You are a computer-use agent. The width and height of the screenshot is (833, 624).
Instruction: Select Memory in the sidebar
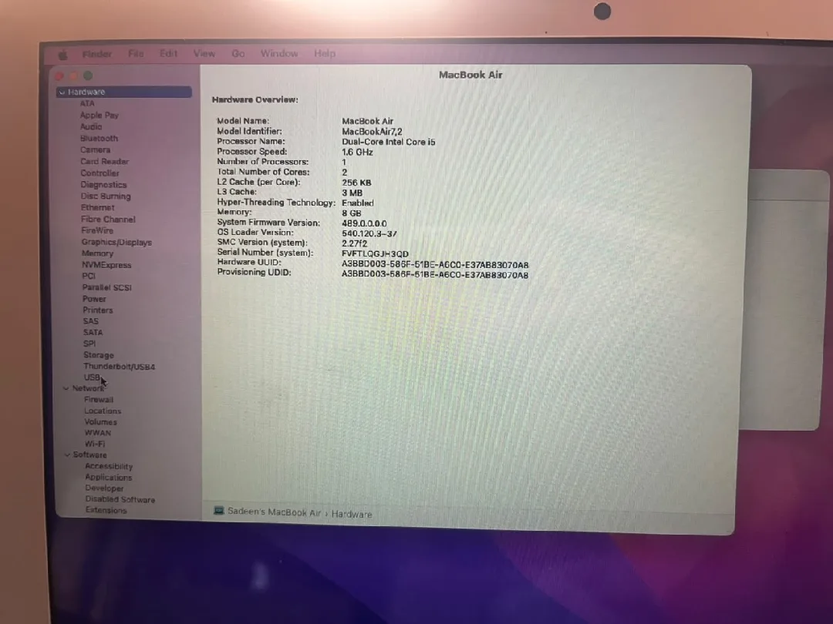pyautogui.click(x=98, y=253)
